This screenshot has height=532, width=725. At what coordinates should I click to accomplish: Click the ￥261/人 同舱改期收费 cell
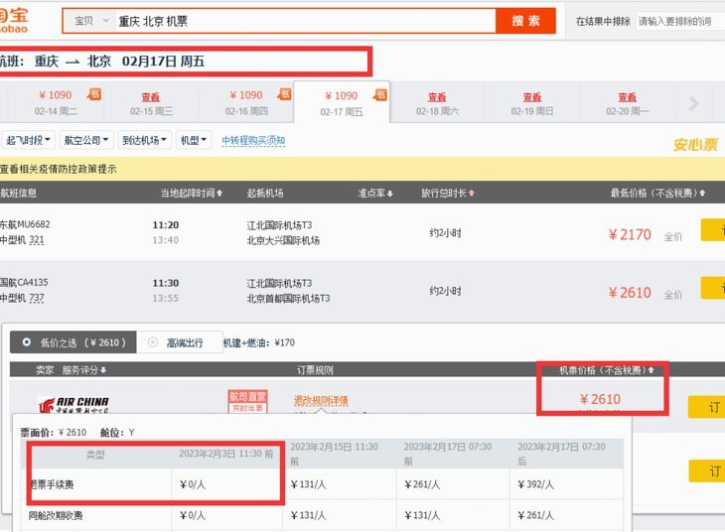[535, 515]
